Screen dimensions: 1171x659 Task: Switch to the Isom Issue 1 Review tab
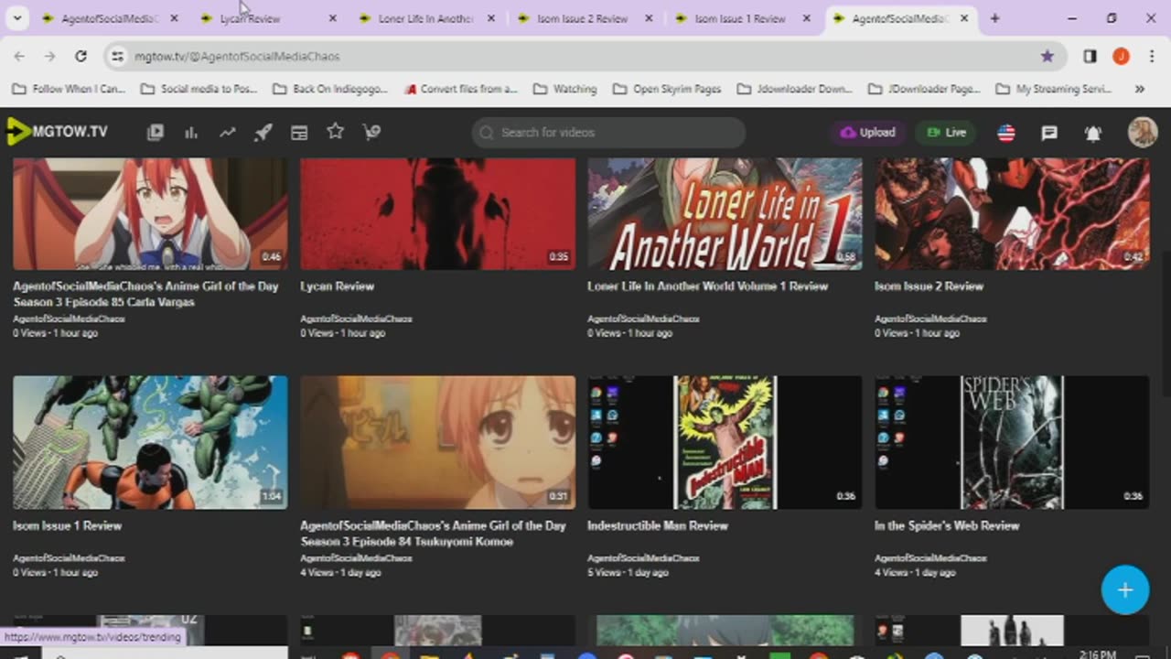point(740,18)
